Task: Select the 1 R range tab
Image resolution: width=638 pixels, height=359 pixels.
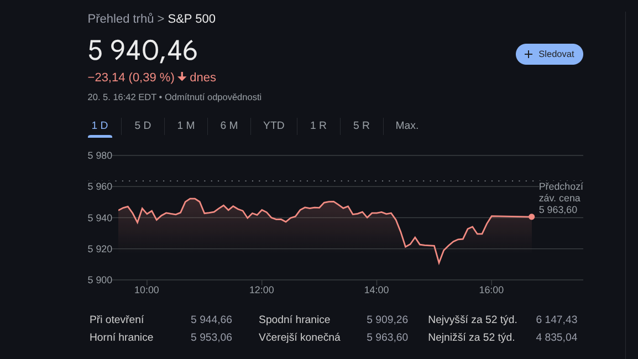Action: 318,126
